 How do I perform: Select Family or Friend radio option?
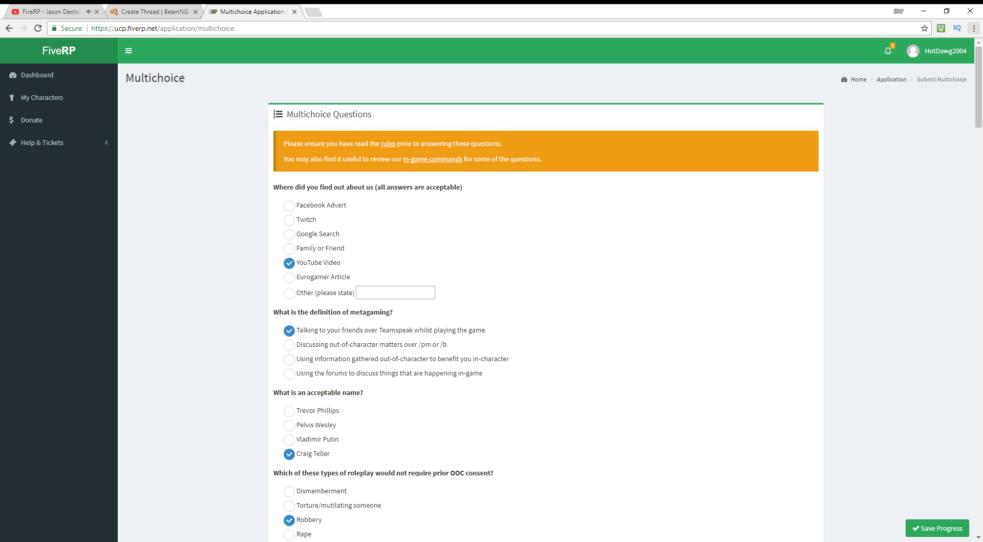tap(289, 249)
